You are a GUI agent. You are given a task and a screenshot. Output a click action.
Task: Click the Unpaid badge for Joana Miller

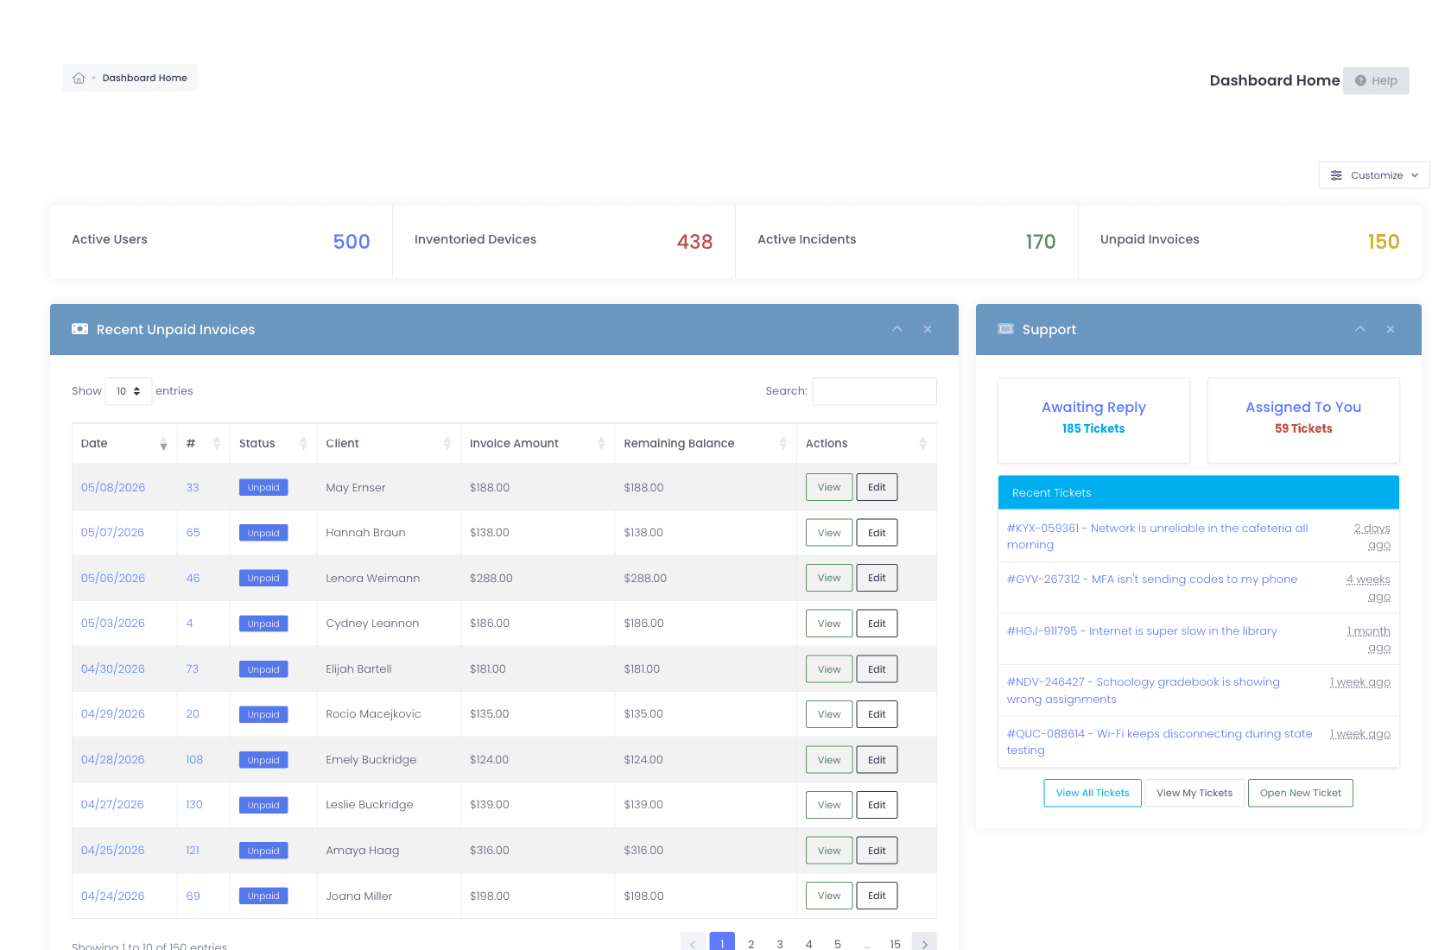(263, 896)
